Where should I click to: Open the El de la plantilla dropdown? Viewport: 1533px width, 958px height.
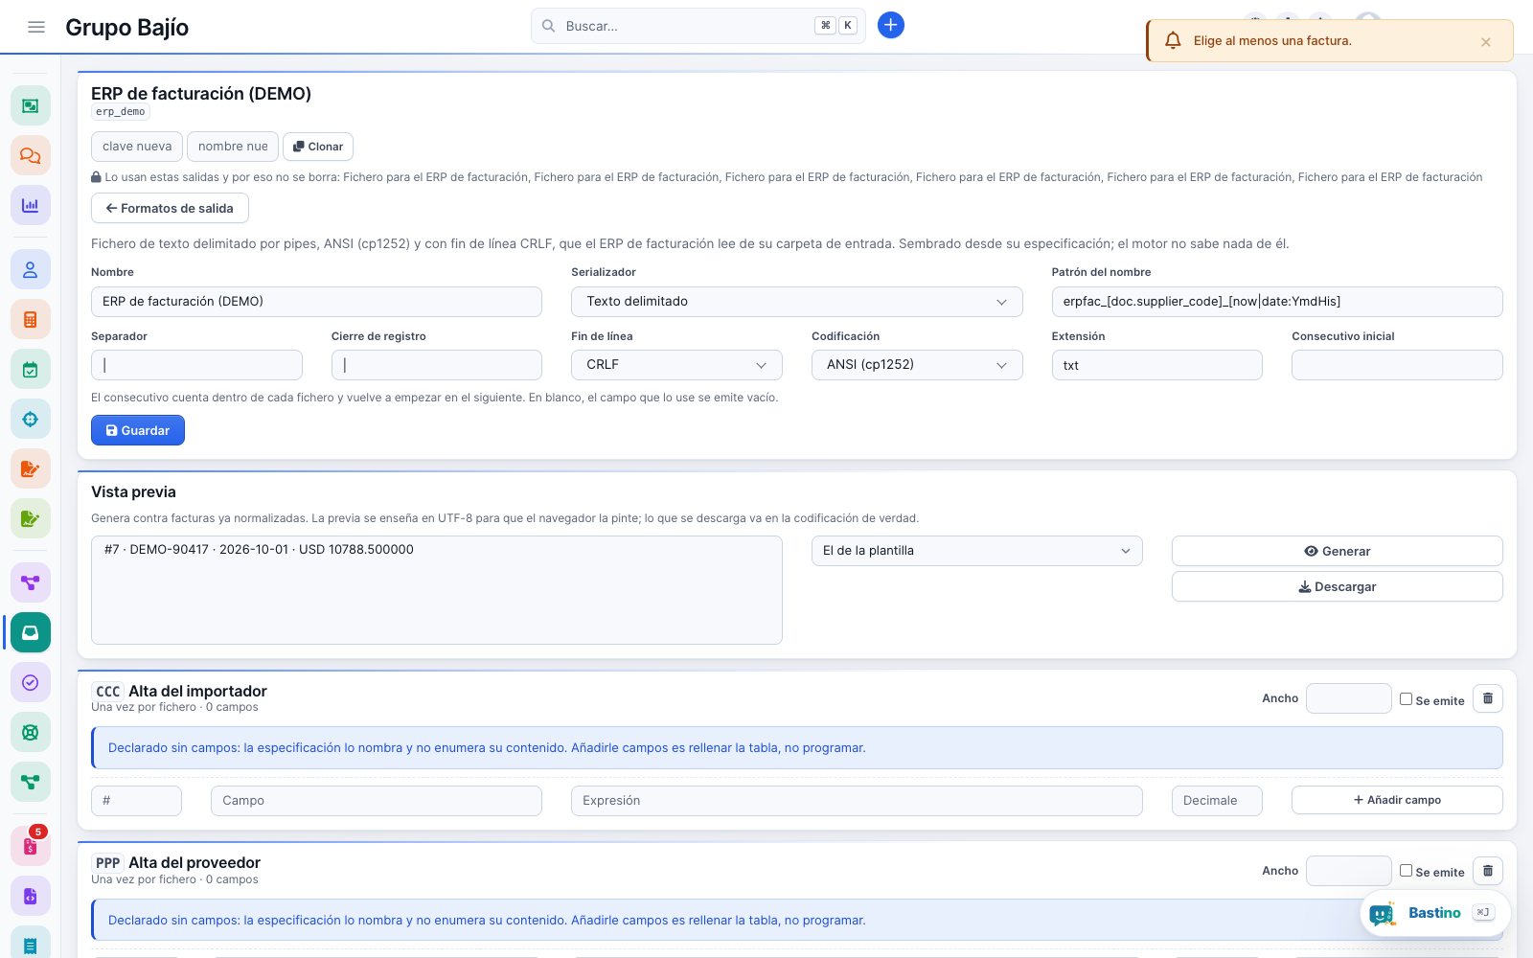pyautogui.click(x=977, y=551)
